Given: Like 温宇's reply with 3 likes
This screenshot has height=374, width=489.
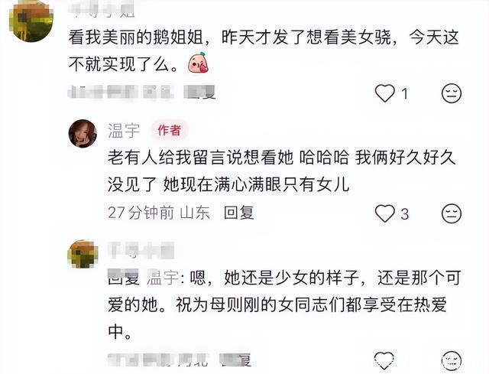Looking at the screenshot, I should (384, 213).
